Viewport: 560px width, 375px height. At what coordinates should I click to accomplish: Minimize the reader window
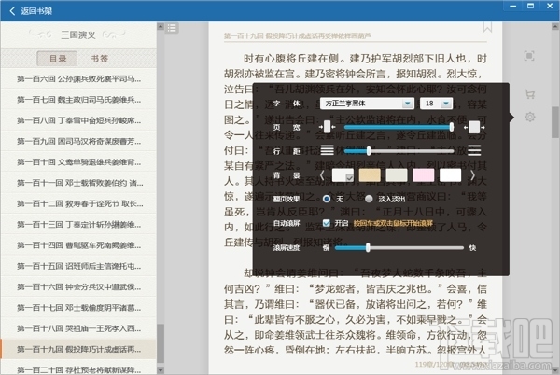(512, 6)
